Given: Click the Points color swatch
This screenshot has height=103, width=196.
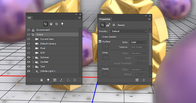Looking at the screenshot, I should coord(106,73).
